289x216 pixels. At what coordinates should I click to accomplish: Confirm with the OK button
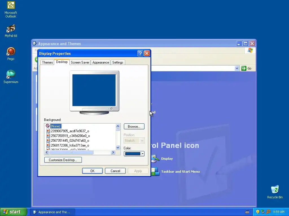point(92,171)
